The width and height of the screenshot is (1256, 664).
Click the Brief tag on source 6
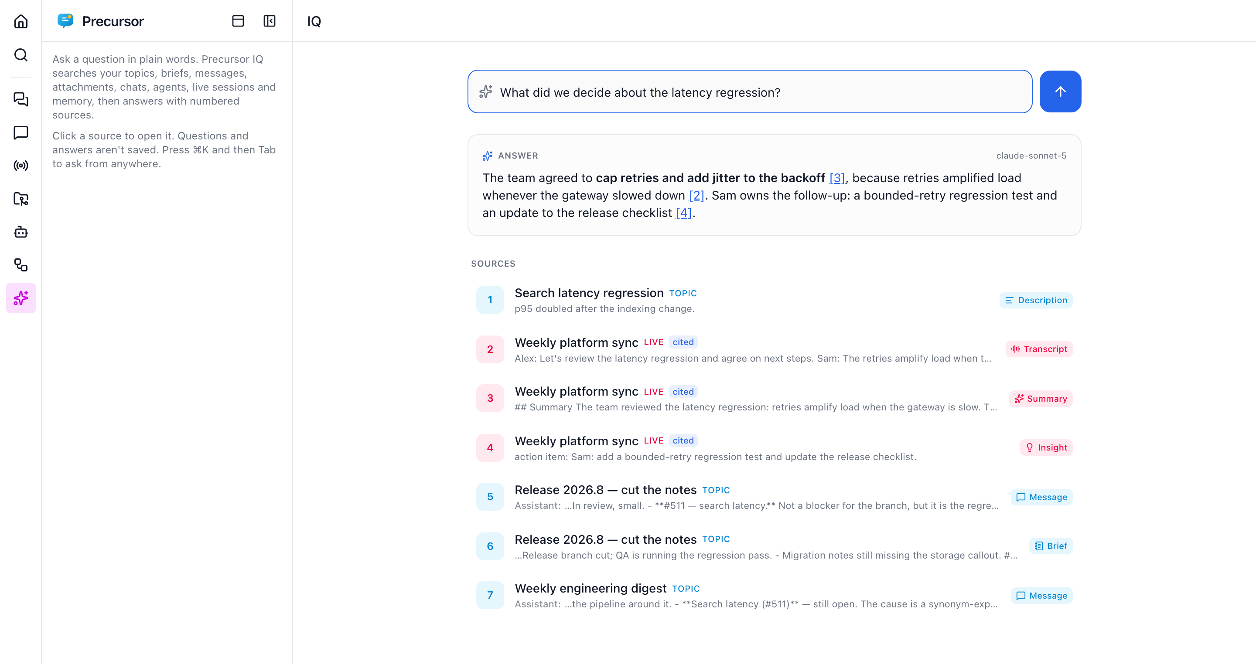point(1050,546)
